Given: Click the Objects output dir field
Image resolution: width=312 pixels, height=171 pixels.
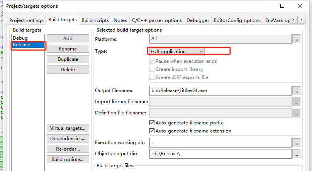Looking at the screenshot, I should tap(220, 154).
